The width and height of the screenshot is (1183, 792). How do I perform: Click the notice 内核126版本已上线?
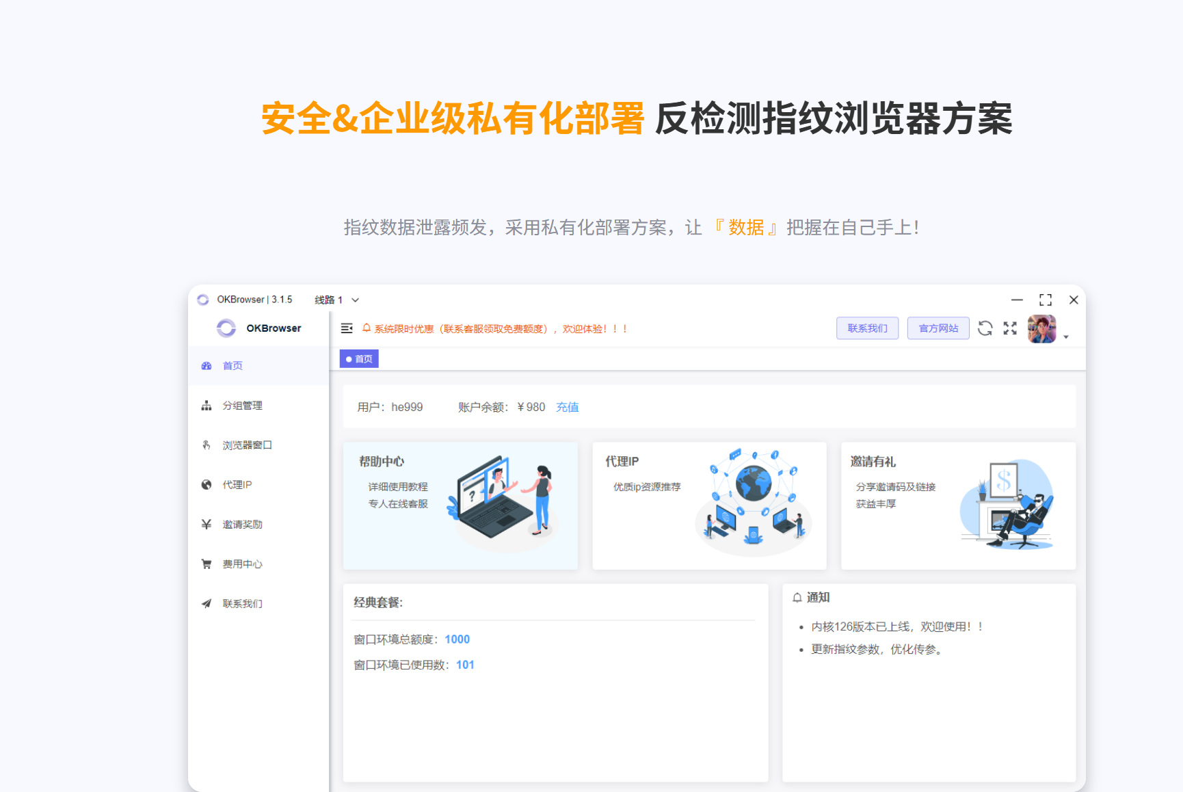pyautogui.click(x=897, y=626)
